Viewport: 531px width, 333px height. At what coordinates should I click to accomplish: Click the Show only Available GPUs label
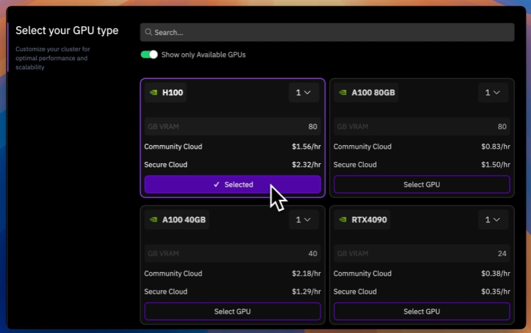click(x=204, y=55)
